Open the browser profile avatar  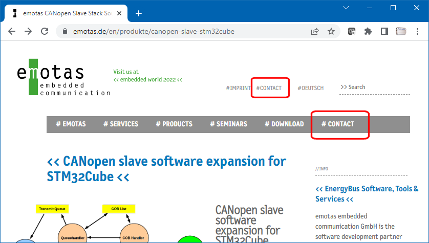(x=401, y=31)
